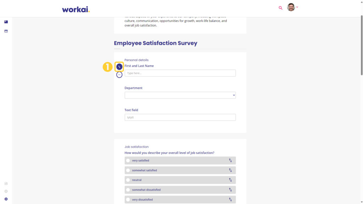
Task: Open the magnifier search icon in header
Action: pyautogui.click(x=280, y=8)
